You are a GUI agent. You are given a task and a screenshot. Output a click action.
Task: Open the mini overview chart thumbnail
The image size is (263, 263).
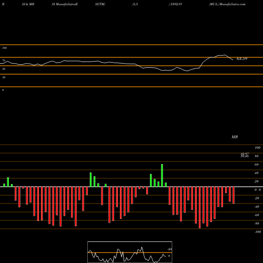point(130,252)
